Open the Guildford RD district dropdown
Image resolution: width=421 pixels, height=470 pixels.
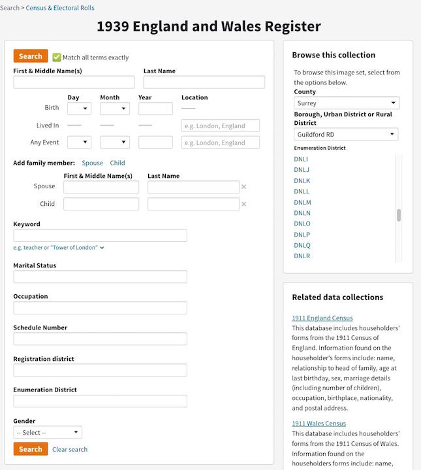pyautogui.click(x=346, y=134)
